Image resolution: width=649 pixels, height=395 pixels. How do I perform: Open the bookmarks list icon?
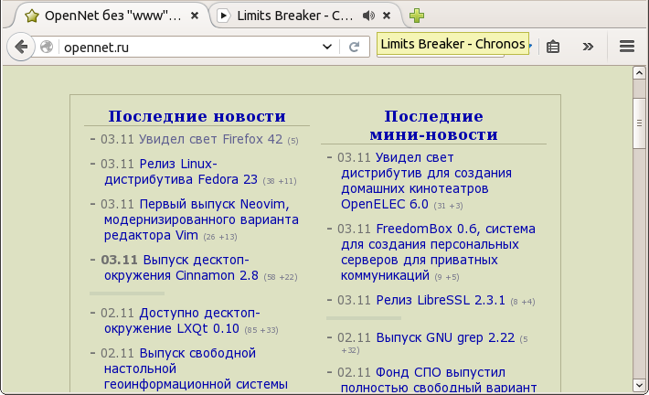pyautogui.click(x=553, y=47)
